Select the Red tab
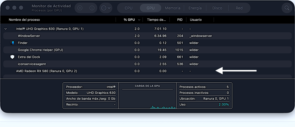295x127 pixels. point(239,8)
